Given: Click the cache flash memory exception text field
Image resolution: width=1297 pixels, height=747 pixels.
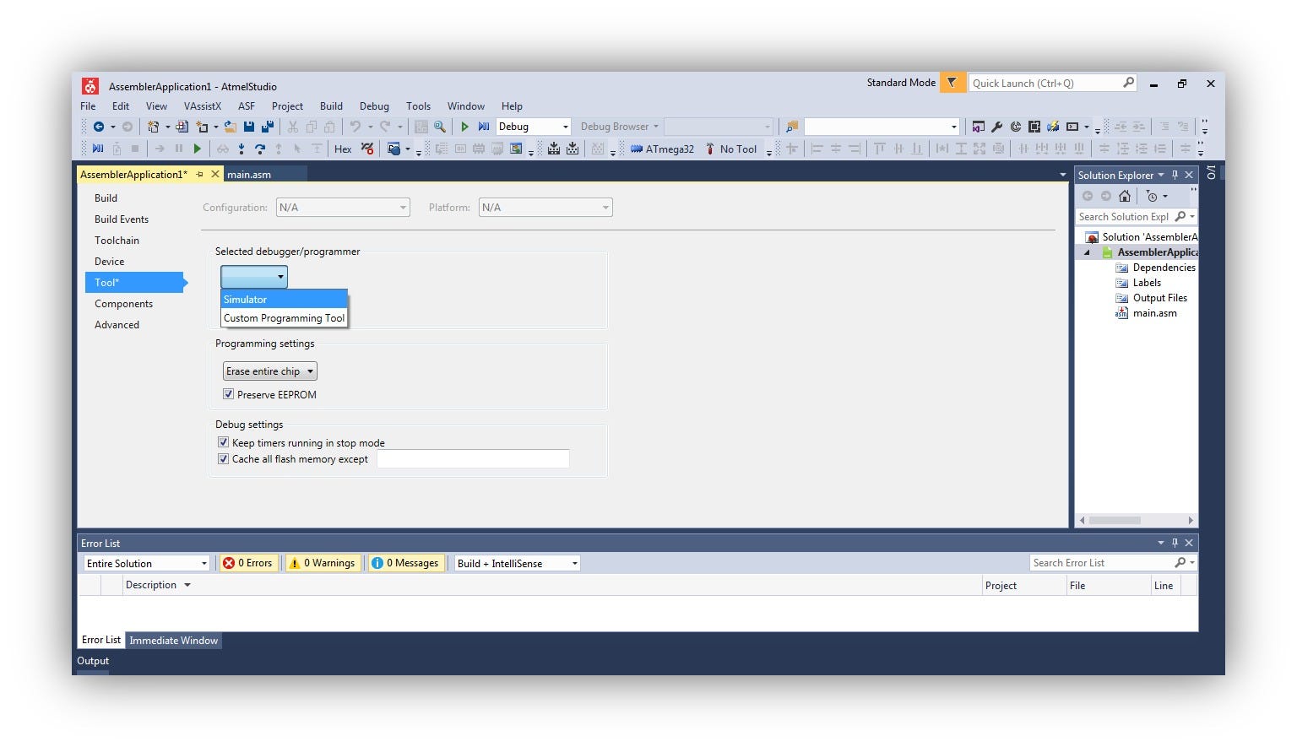Looking at the screenshot, I should click(x=473, y=459).
